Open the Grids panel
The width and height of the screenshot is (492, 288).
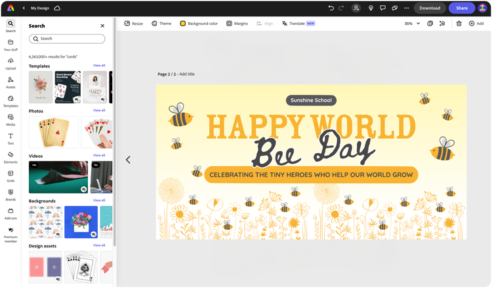tap(10, 175)
